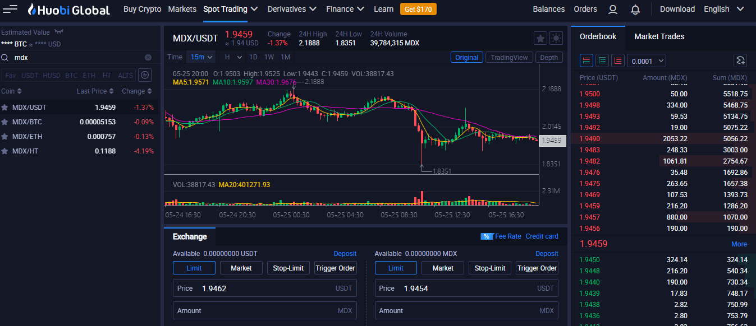Select the 1M chart interval
Screen dimensions: 756x326
click(x=286, y=57)
